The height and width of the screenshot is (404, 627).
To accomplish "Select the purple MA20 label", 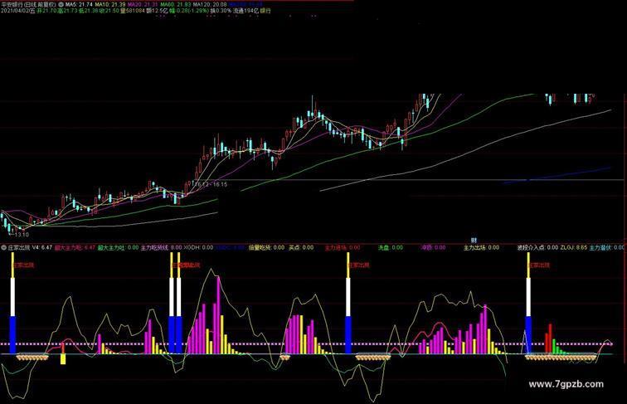I will [x=143, y=4].
